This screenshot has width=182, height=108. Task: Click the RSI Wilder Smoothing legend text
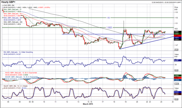[18, 52]
